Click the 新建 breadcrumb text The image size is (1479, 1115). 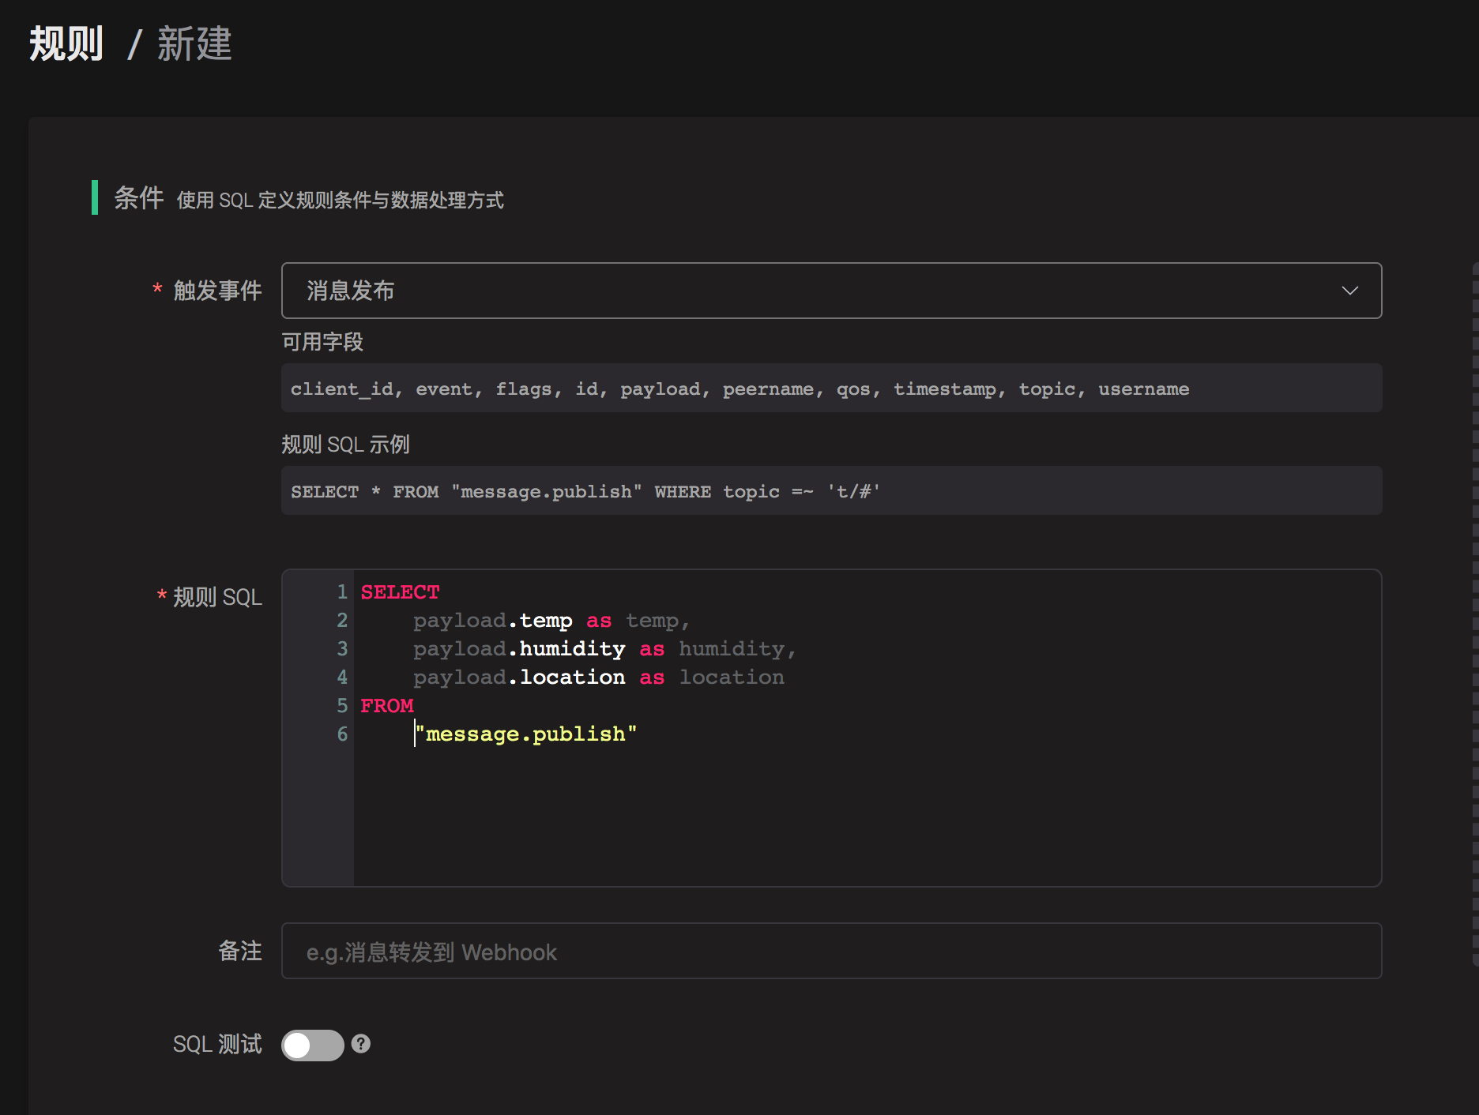[194, 44]
